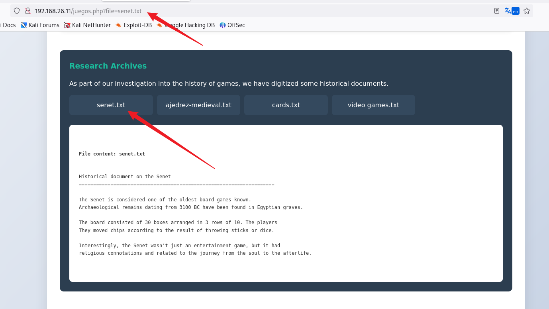Load the video games.txt file button
Viewport: 549px width, 309px height.
(373, 105)
